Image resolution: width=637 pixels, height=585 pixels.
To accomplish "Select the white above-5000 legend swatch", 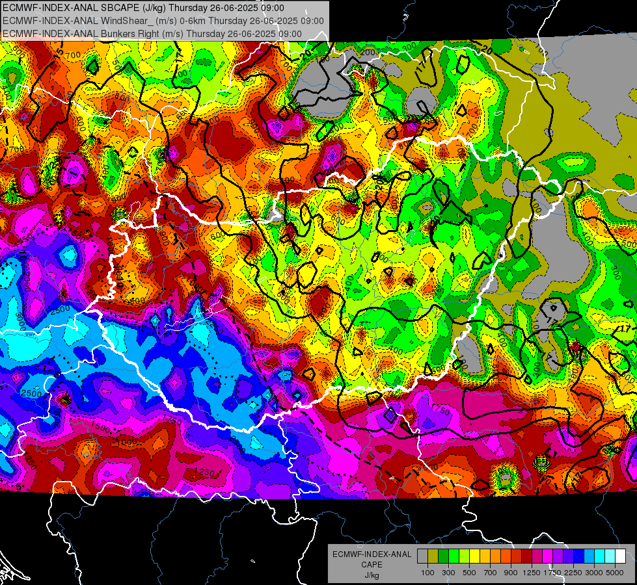I will pyautogui.click(x=620, y=556).
